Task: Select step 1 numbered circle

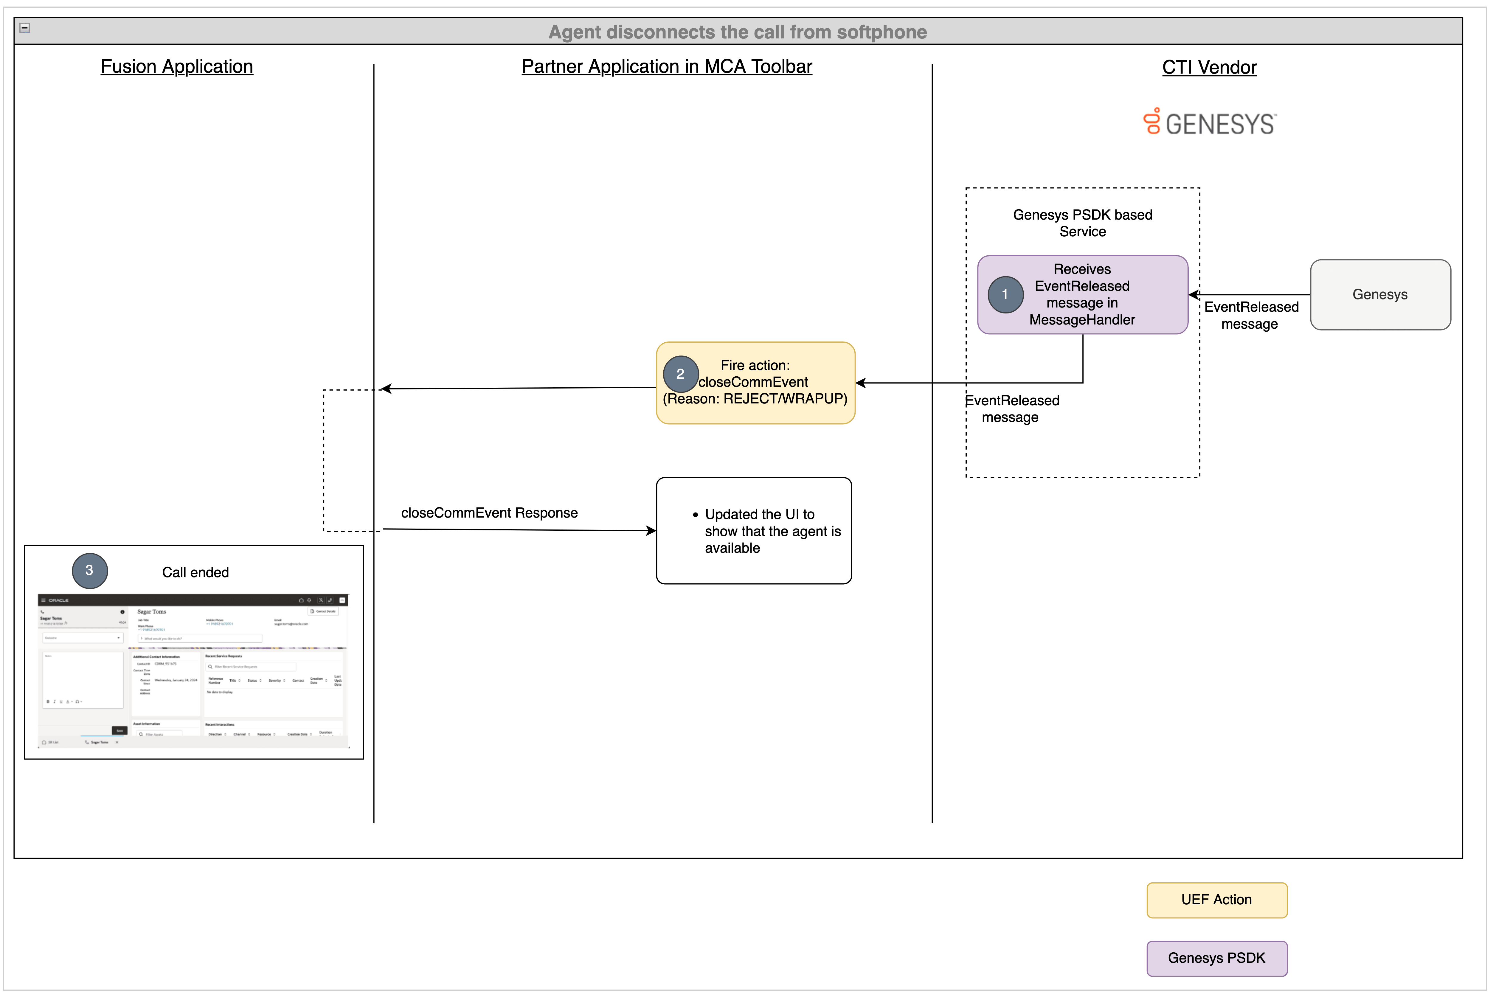Action: tap(1005, 294)
